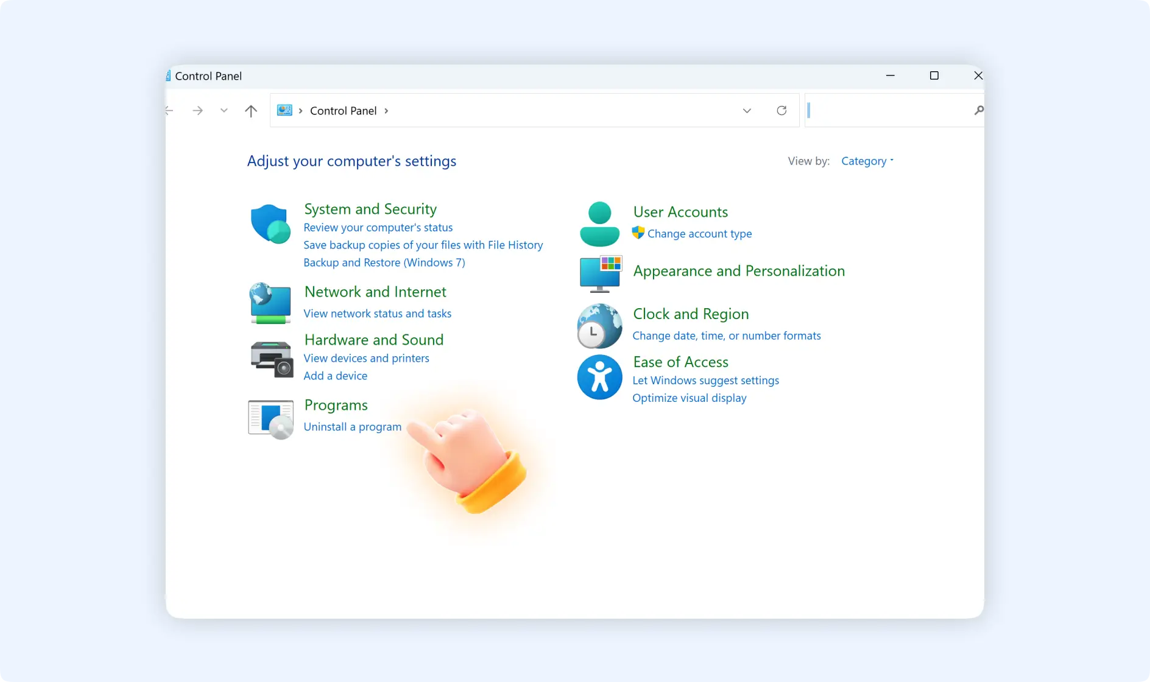The height and width of the screenshot is (682, 1150).
Task: Open View network status and tasks
Action: pos(377,314)
